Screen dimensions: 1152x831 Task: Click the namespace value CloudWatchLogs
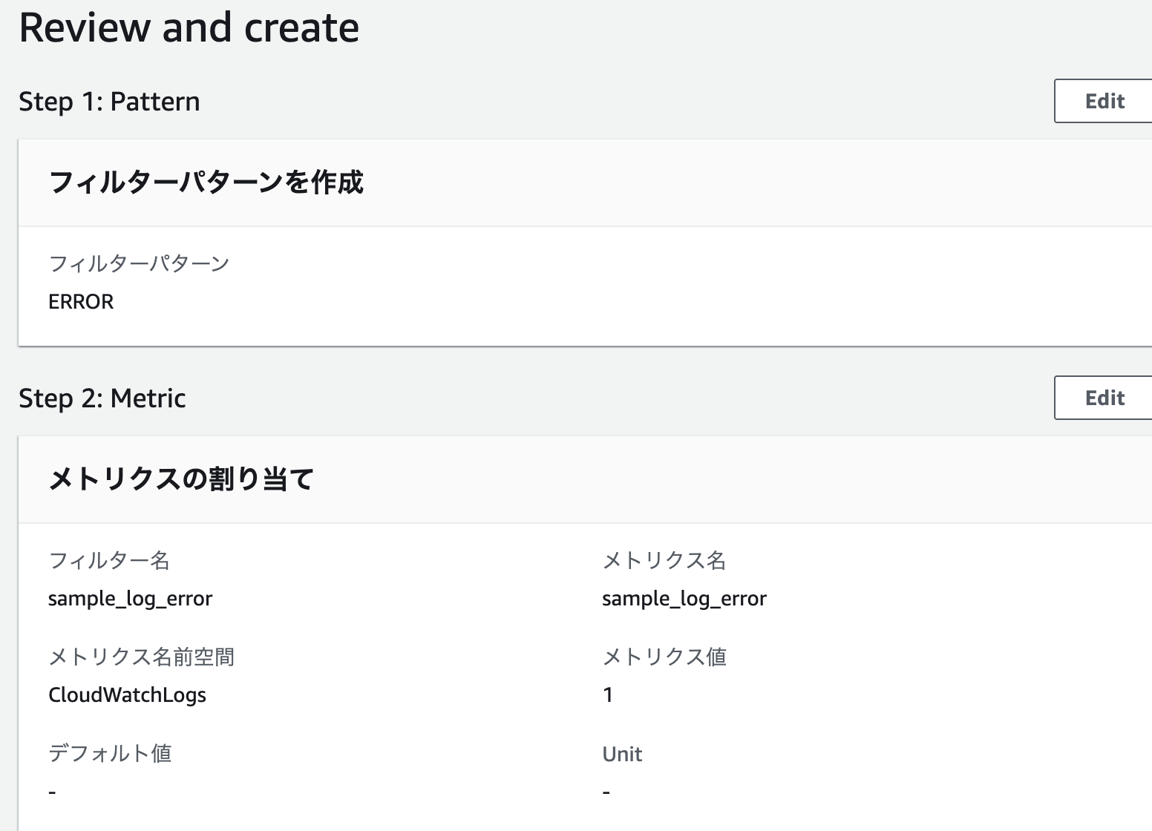point(127,695)
